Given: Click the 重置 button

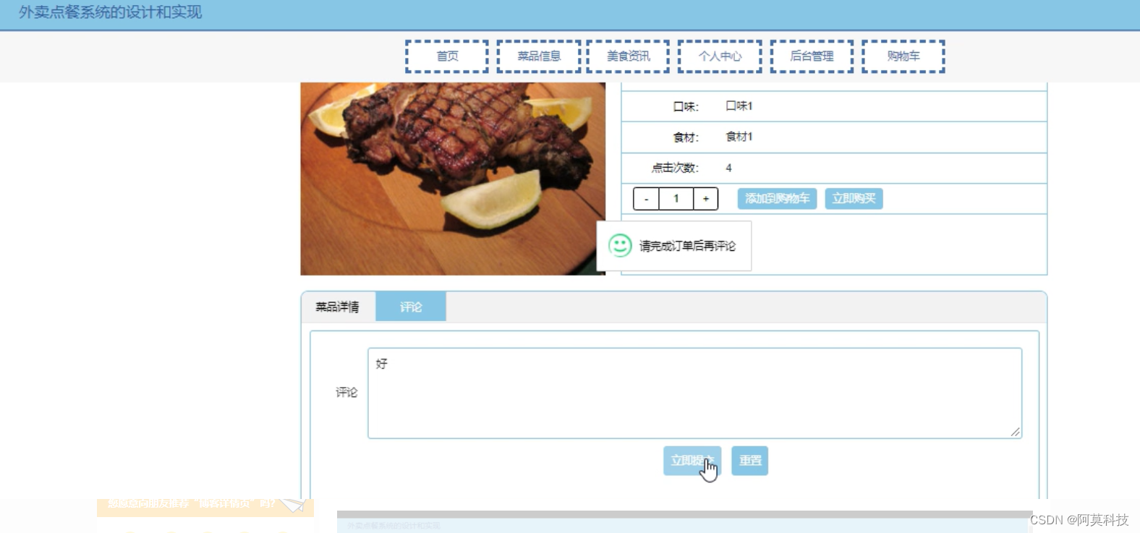Looking at the screenshot, I should [x=749, y=461].
